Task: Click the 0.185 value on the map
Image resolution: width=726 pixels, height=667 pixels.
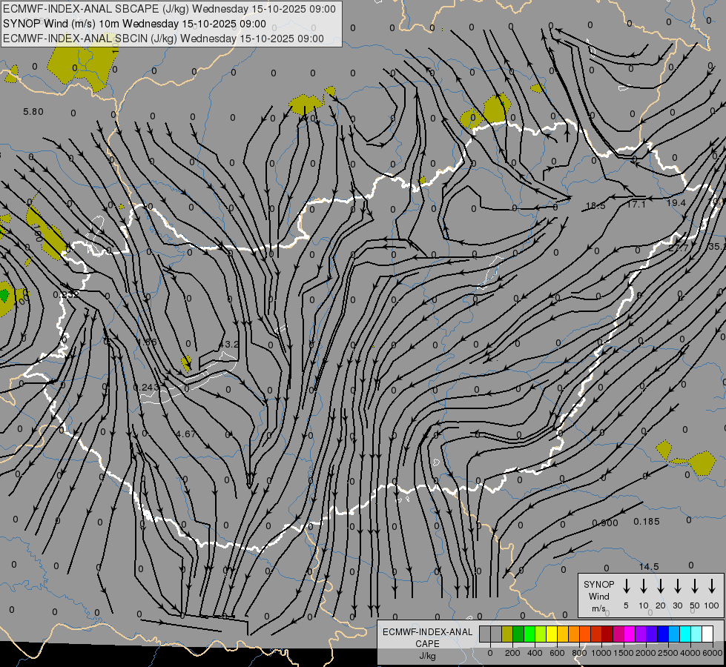Action: coord(647,522)
